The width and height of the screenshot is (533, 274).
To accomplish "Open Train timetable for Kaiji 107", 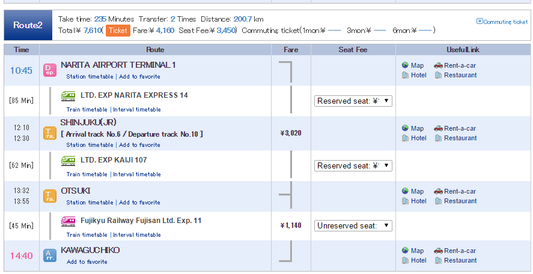I will (x=87, y=174).
